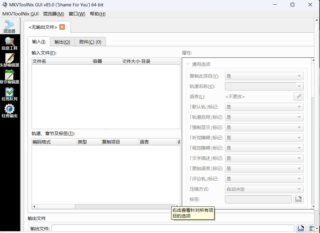Click the 输出文件 path input field
This screenshot has width=320, height=233.
173,228
